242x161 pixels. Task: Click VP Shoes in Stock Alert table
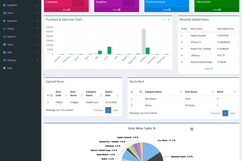click(190, 105)
